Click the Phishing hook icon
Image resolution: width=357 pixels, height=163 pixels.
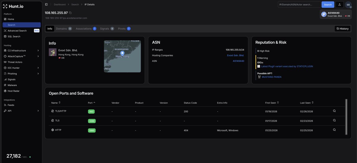point(5,73)
